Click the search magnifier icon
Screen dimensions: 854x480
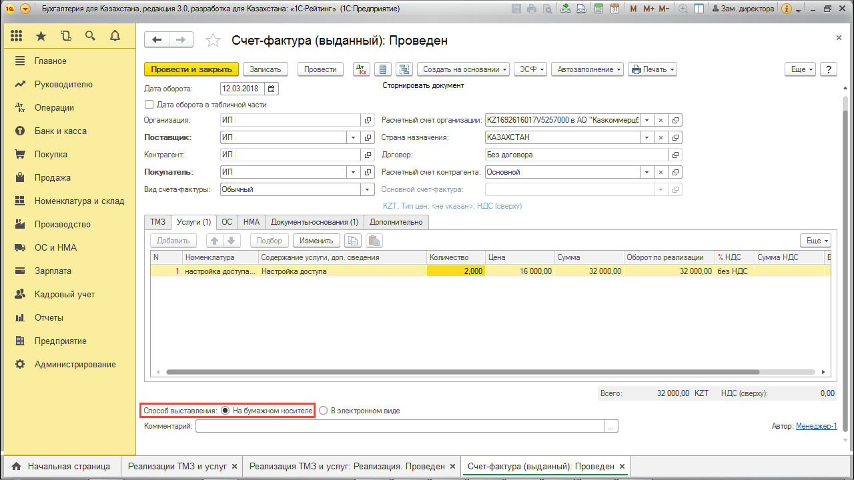(x=90, y=36)
